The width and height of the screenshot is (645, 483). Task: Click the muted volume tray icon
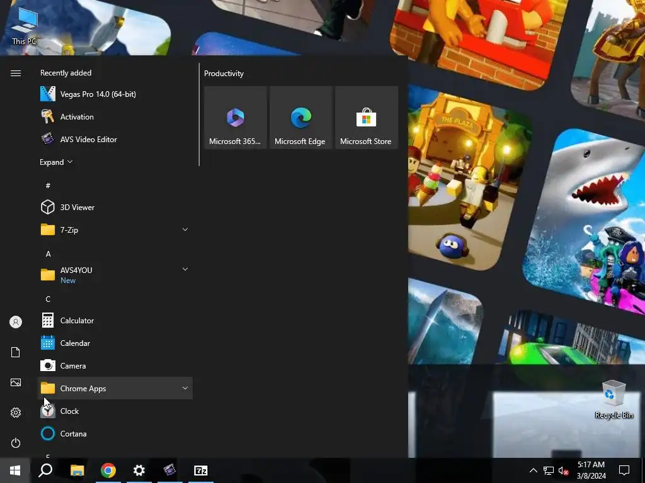(564, 470)
